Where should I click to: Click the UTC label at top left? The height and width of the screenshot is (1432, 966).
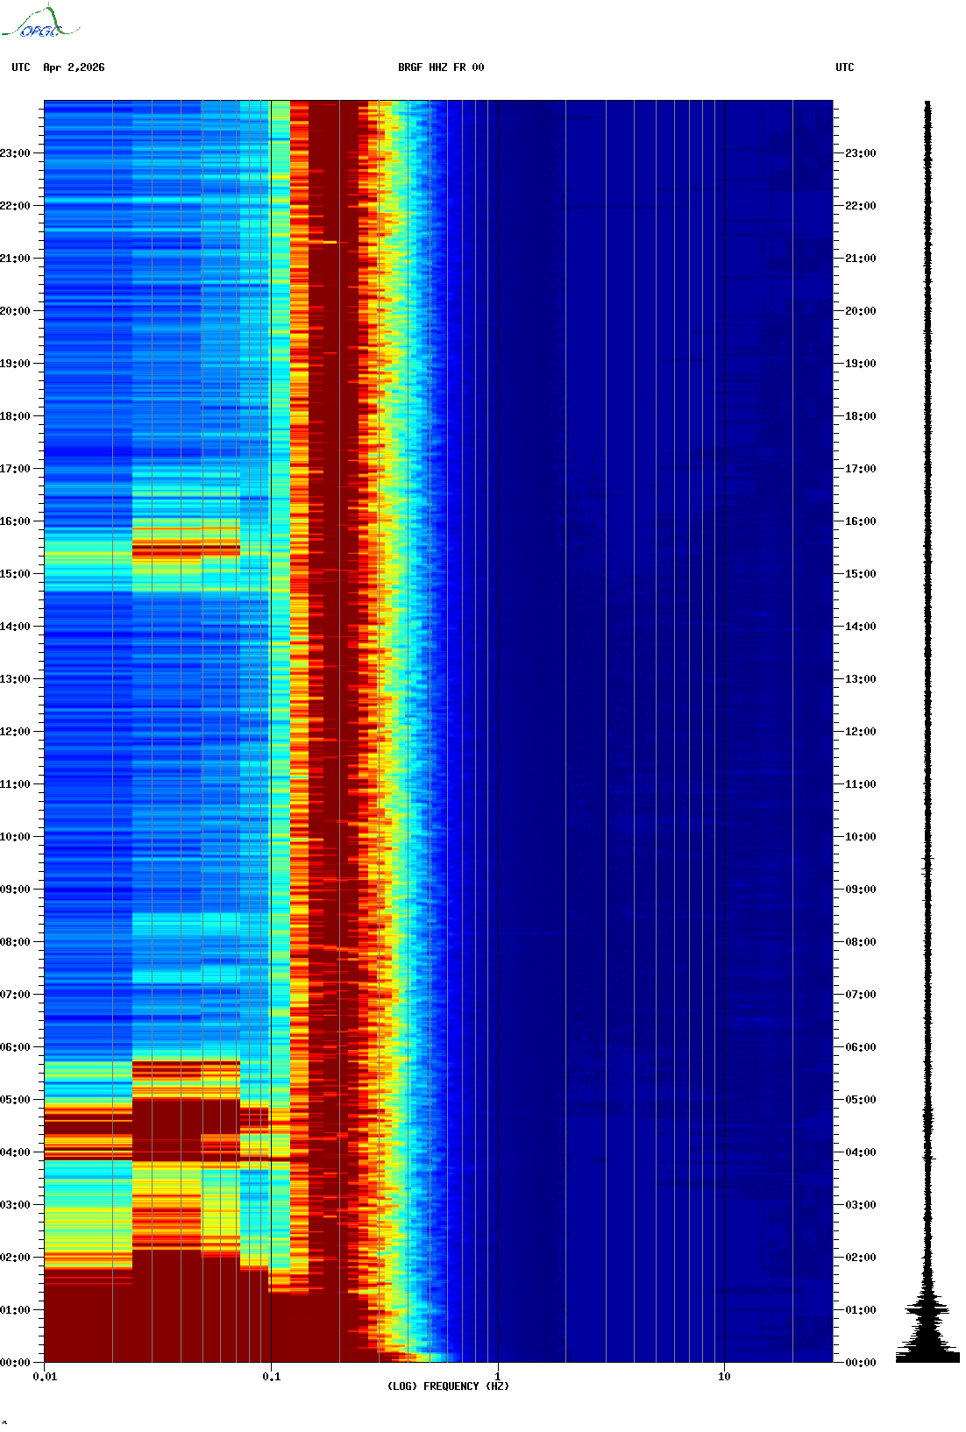coord(21,67)
